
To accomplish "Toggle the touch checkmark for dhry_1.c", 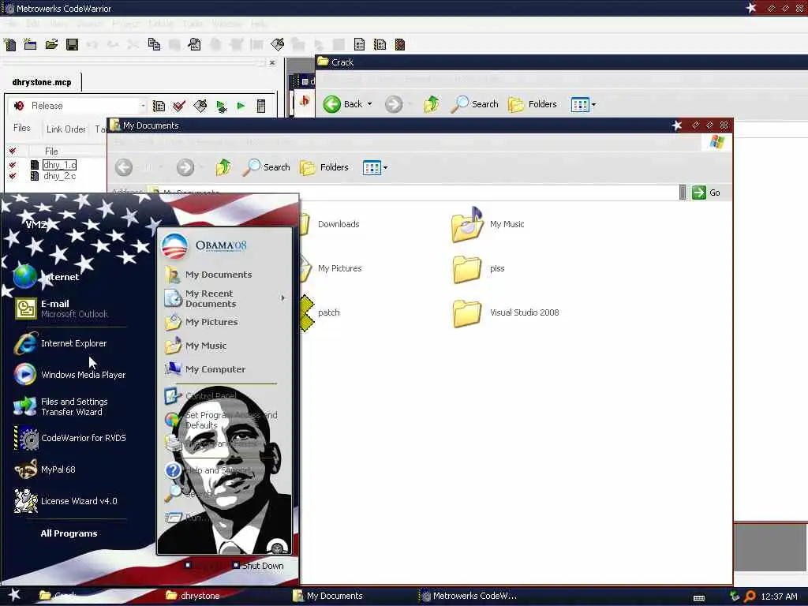I will pyautogui.click(x=13, y=165).
